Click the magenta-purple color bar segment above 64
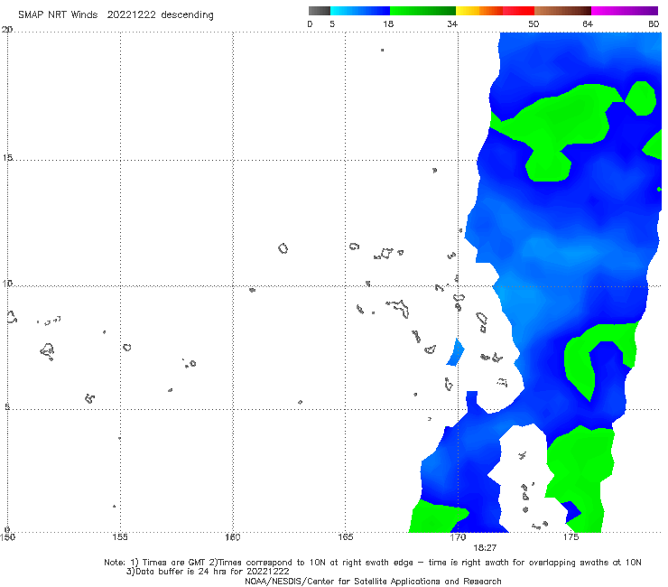 [x=625, y=11]
